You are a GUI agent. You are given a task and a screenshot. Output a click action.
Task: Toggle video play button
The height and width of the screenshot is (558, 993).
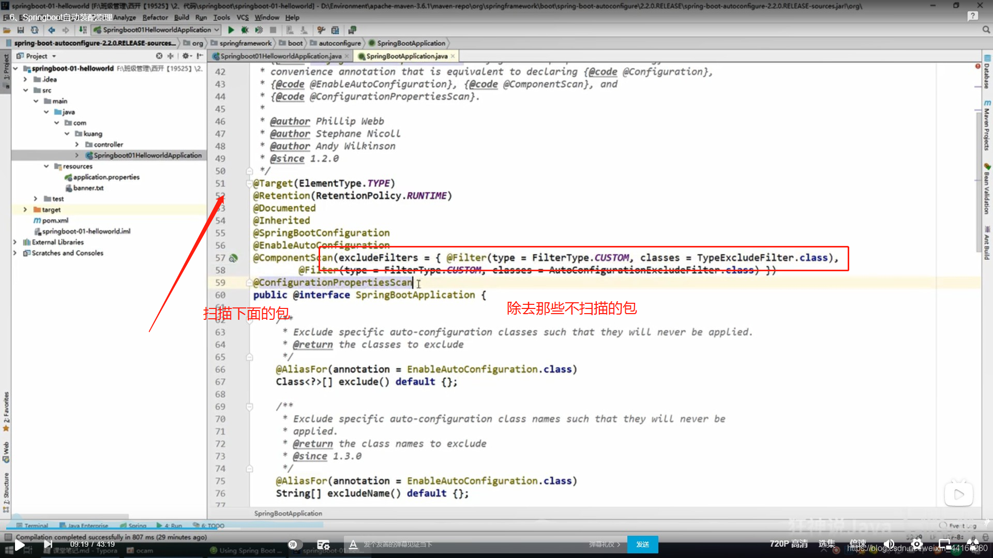[x=20, y=544]
